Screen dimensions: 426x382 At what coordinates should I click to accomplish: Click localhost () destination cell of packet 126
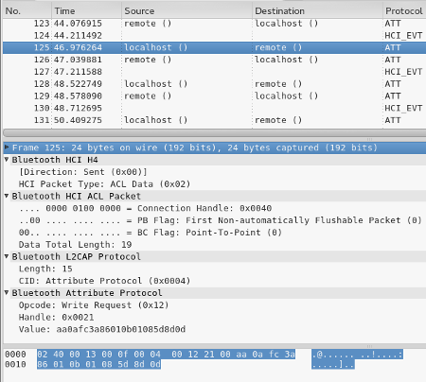tap(286, 60)
